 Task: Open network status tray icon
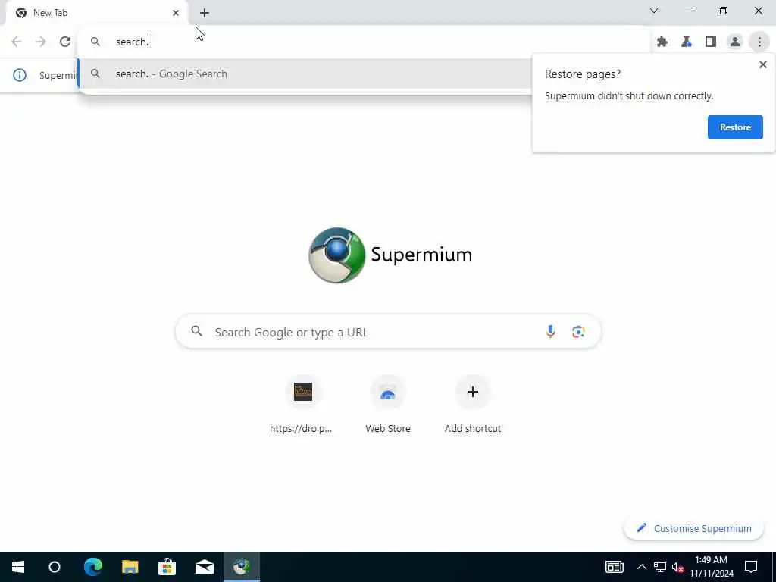tap(660, 567)
